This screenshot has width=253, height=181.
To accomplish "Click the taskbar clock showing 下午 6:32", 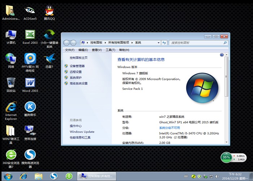I will click(235, 174).
